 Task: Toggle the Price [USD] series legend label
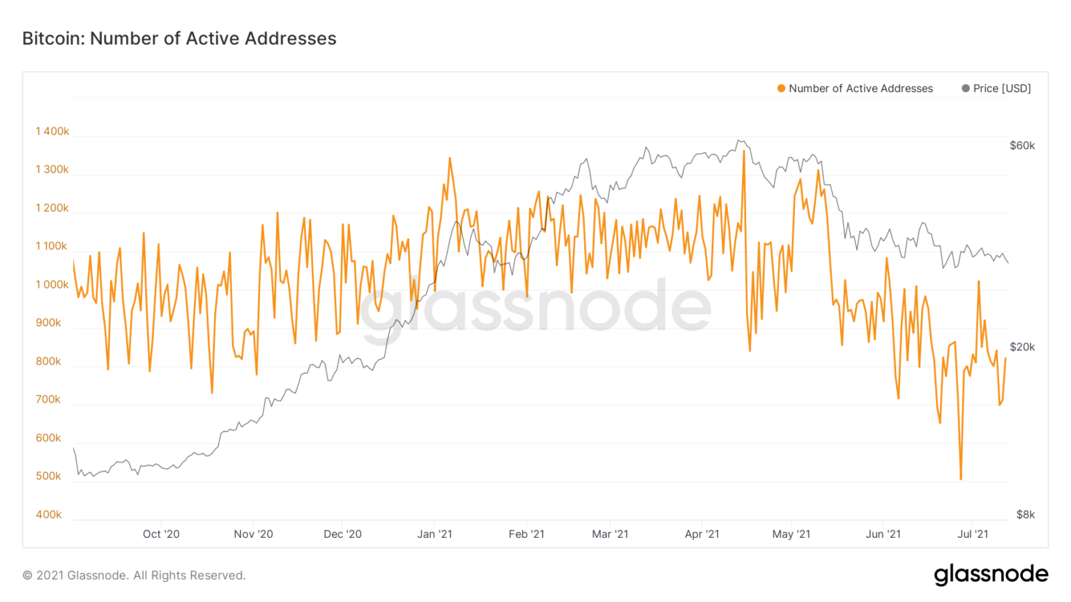tap(1001, 88)
